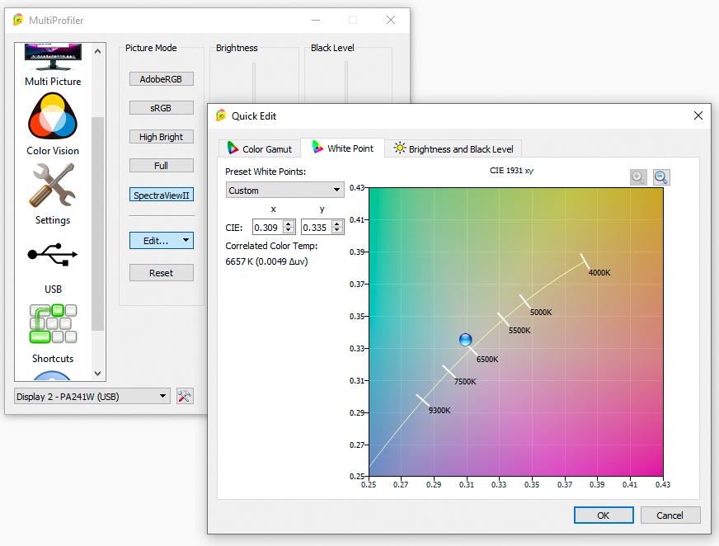Image resolution: width=719 pixels, height=546 pixels.
Task: Switch to the Color Gamut tab
Action: pos(260,148)
